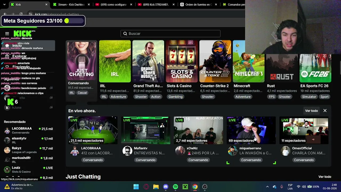
Task: Open the Minecraft creeper taskbar icon
Action: [x=185, y=187]
